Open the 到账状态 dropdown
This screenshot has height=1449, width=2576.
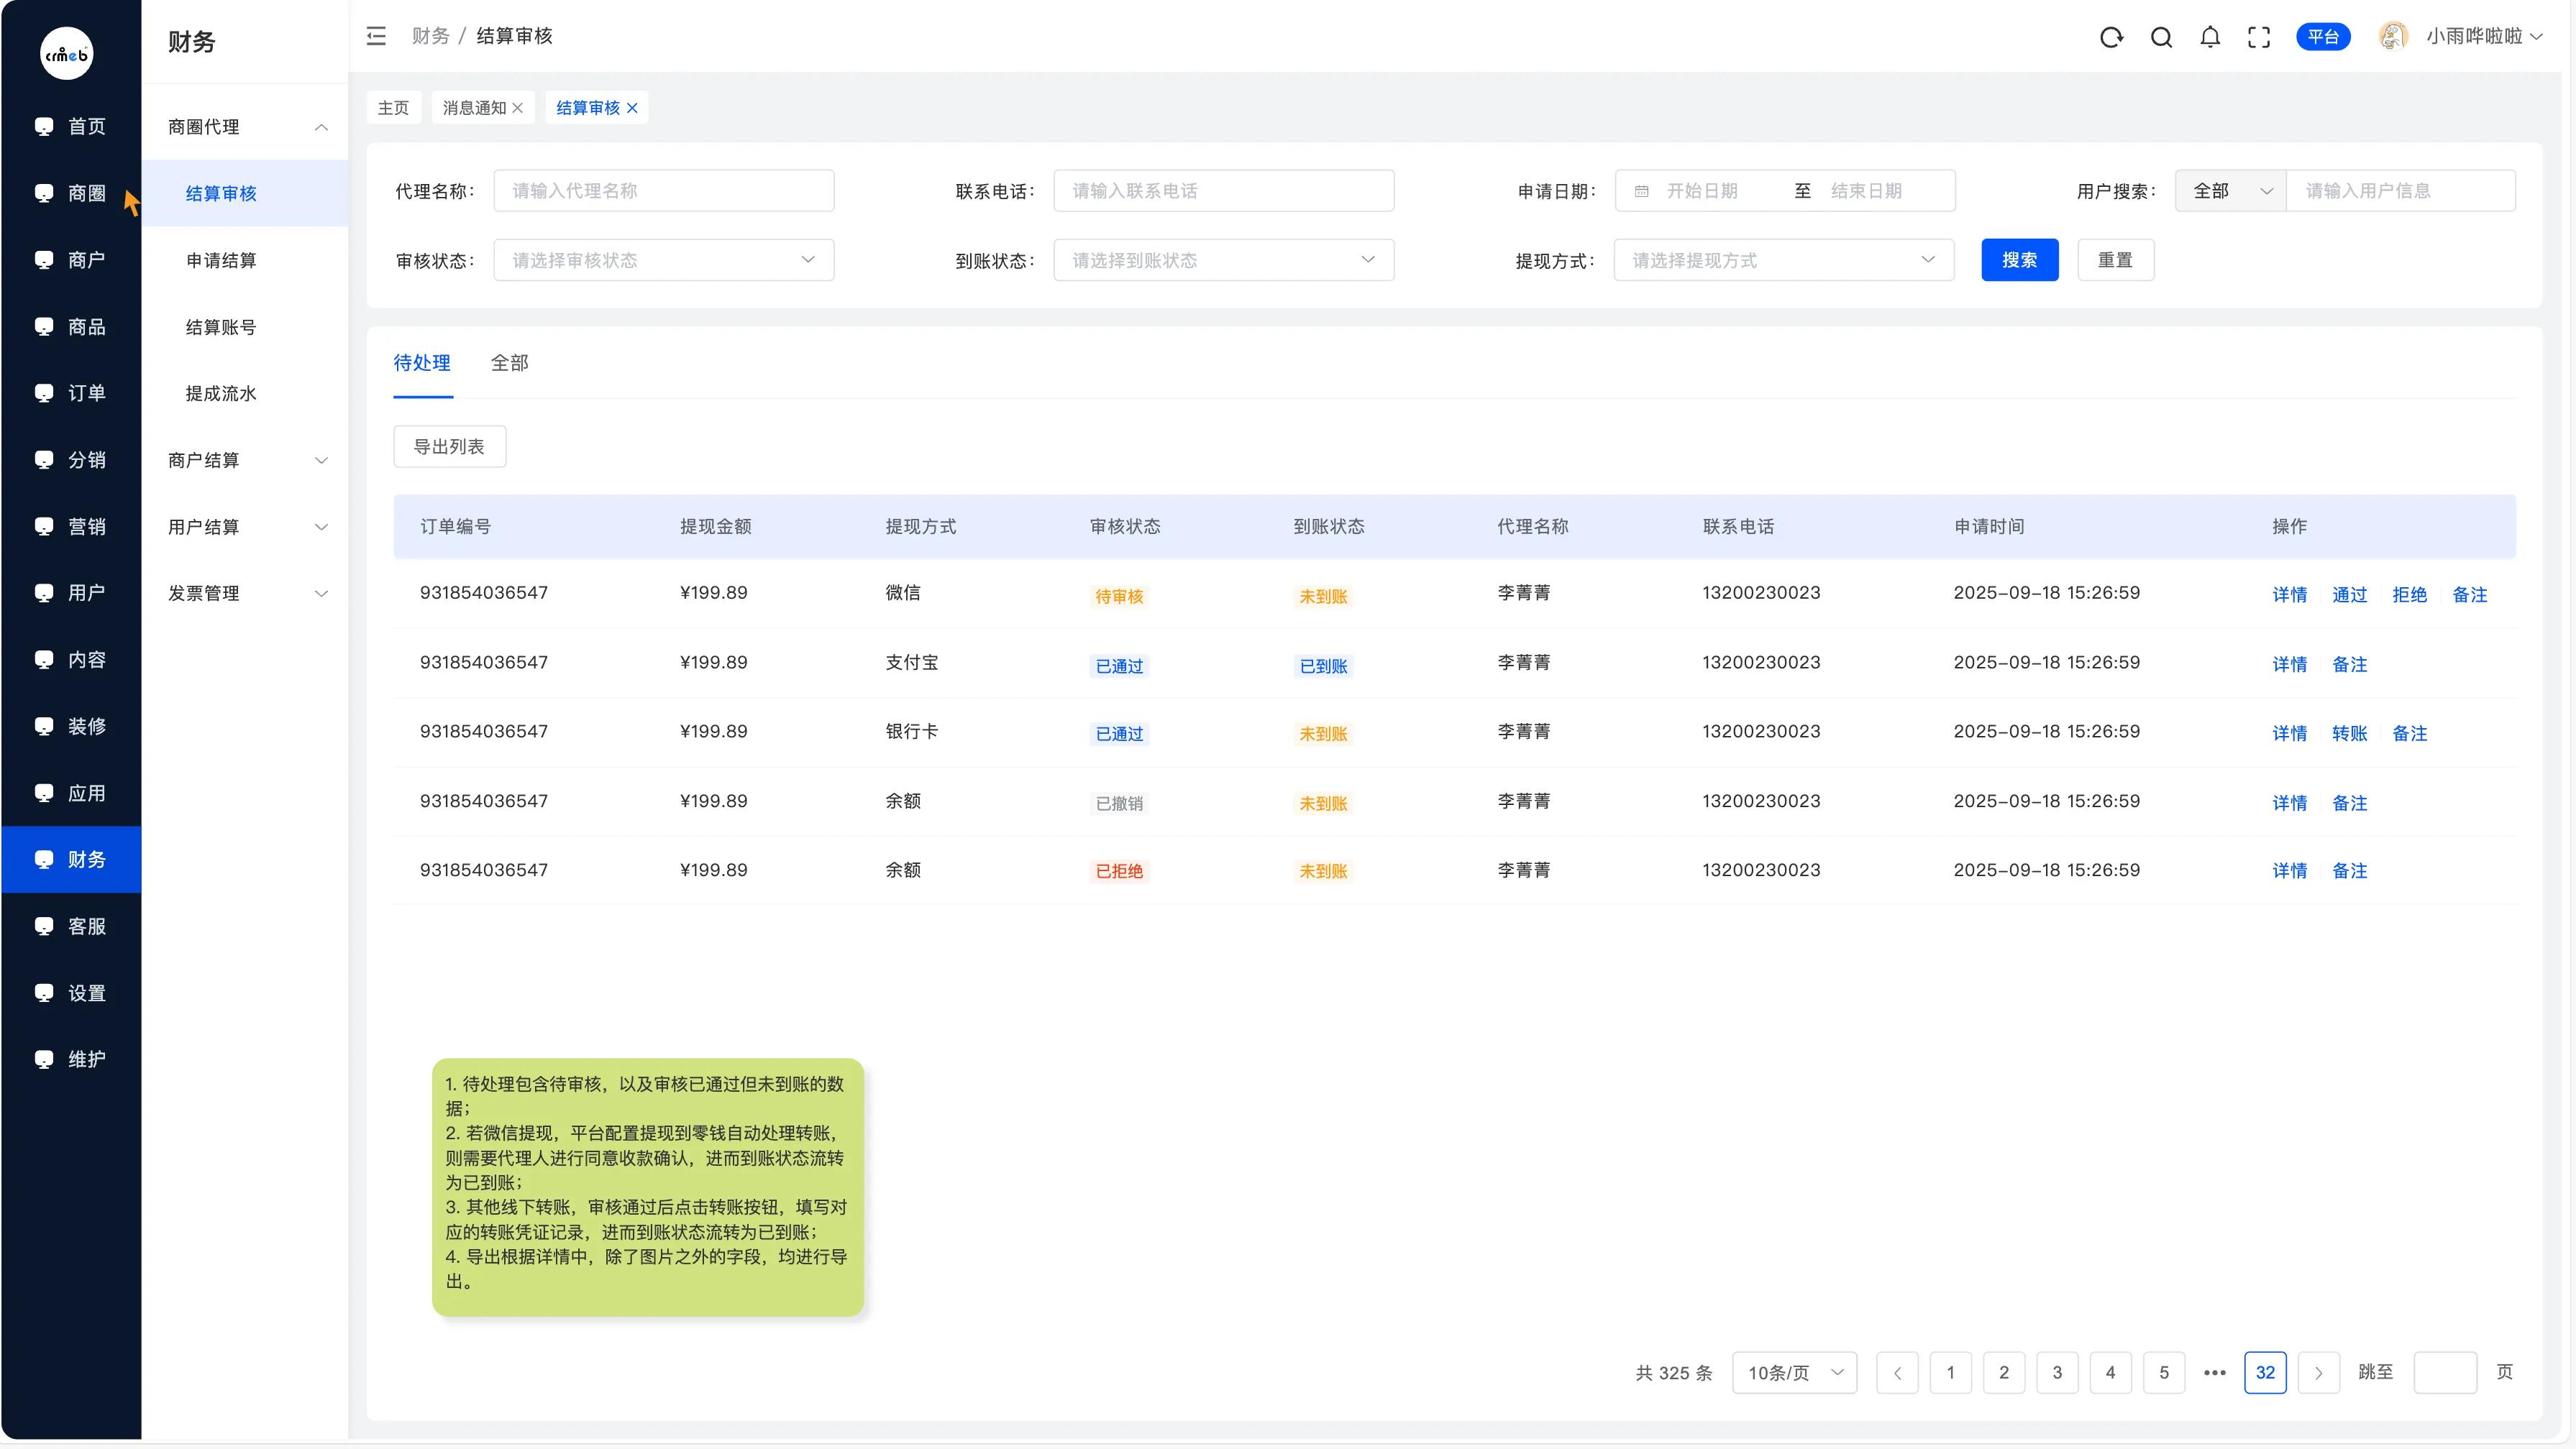[x=1223, y=259]
